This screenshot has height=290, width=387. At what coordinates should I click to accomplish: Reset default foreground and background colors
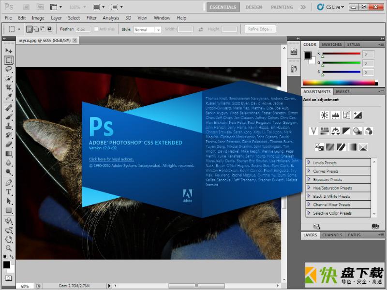point(5,257)
